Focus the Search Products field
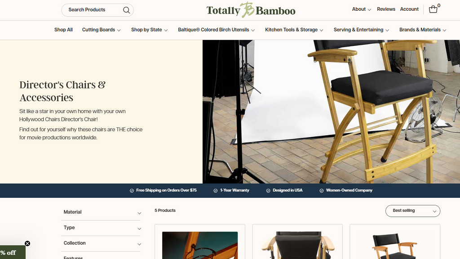 [x=97, y=10]
